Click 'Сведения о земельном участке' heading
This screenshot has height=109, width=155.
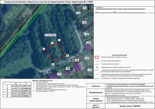coord(43,81)
